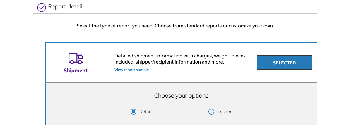The image size is (351, 132).
Task: Choose the Custom radio button
Action: (211, 112)
